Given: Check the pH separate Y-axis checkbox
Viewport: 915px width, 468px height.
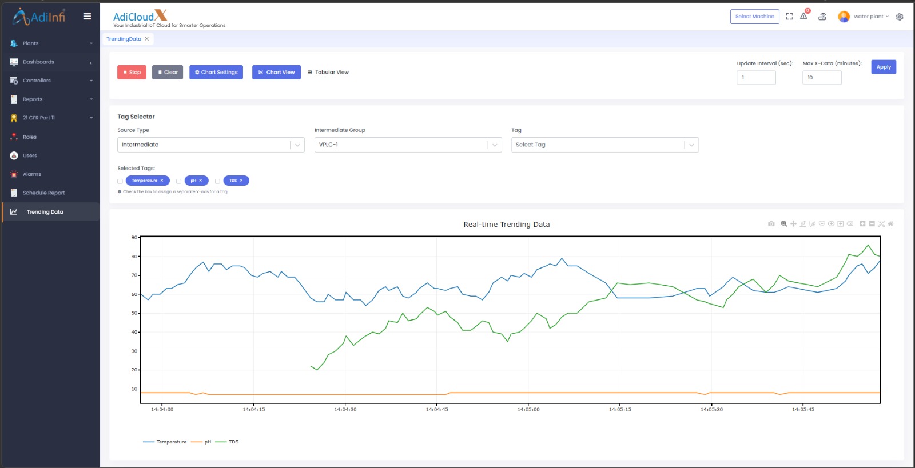Looking at the screenshot, I should (179, 181).
